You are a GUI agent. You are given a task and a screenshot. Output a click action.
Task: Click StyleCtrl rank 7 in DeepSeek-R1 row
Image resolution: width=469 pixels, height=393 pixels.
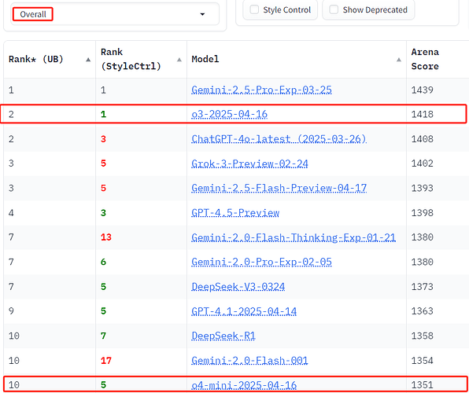[103, 336]
